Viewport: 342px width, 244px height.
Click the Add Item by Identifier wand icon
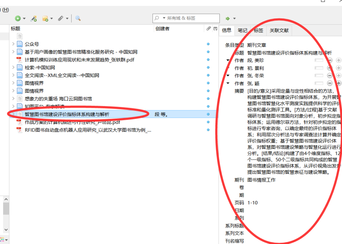point(34,19)
